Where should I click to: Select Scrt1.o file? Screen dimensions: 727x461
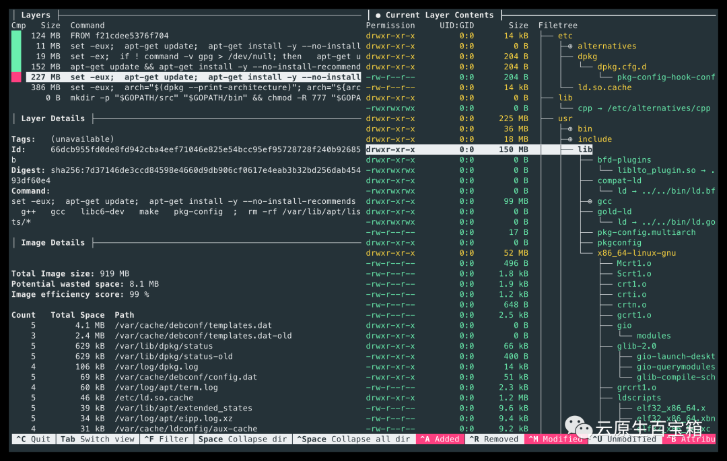coord(634,274)
